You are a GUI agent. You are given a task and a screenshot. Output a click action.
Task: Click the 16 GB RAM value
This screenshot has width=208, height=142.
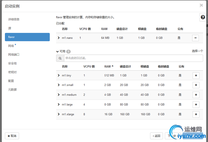click(108, 114)
